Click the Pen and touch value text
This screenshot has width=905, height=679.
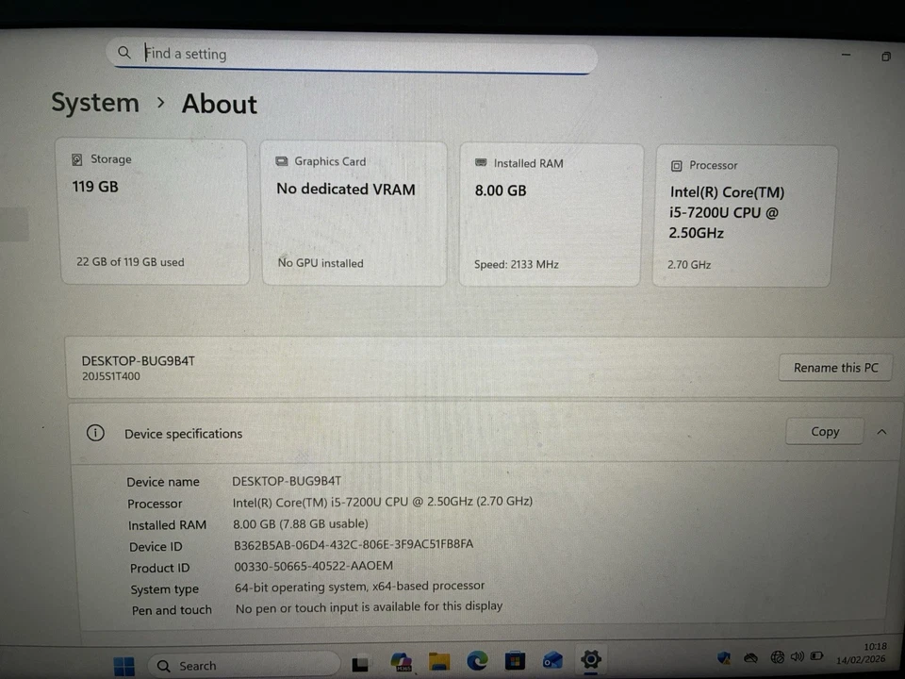click(x=369, y=606)
